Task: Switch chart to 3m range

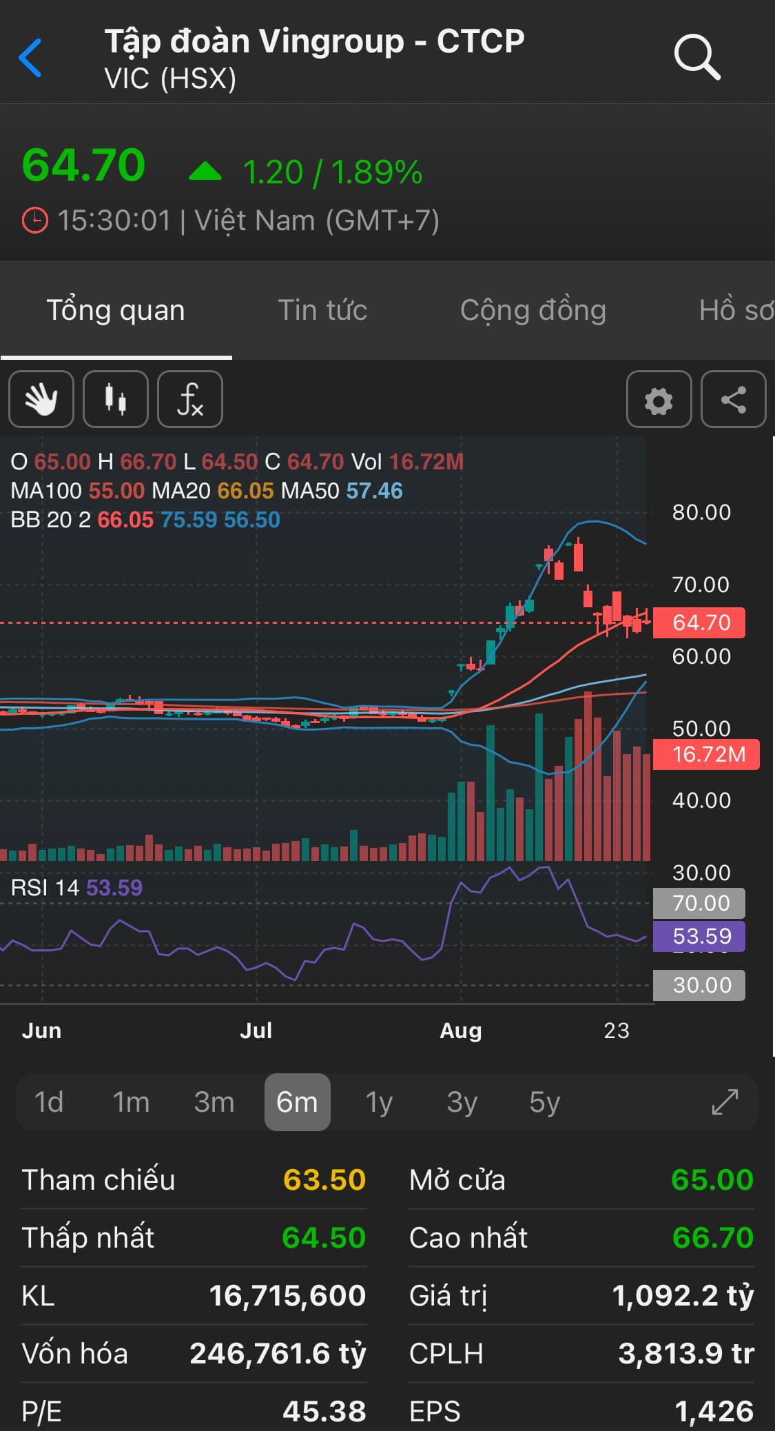Action: pos(214,1102)
